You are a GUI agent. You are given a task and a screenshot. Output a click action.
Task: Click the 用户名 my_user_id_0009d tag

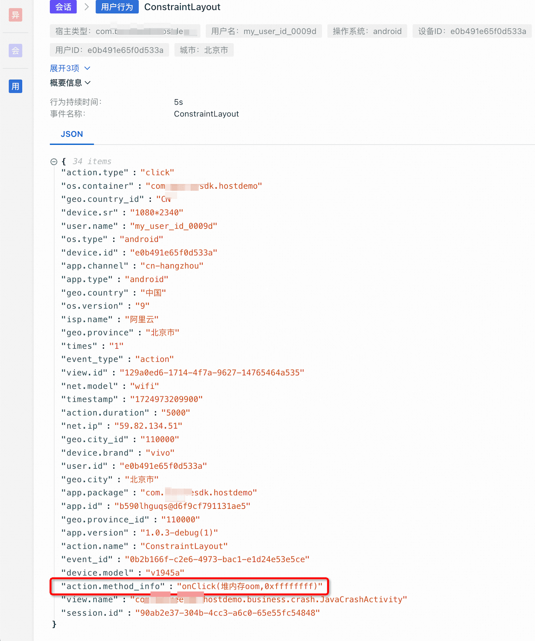coord(263,31)
